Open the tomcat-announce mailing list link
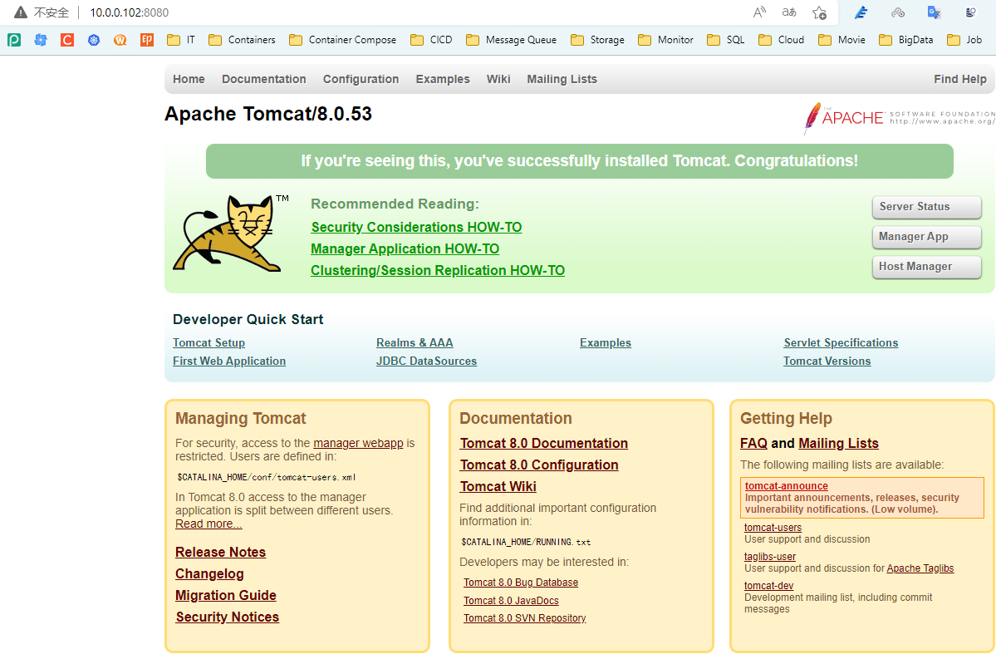996x659 pixels. 787,486
